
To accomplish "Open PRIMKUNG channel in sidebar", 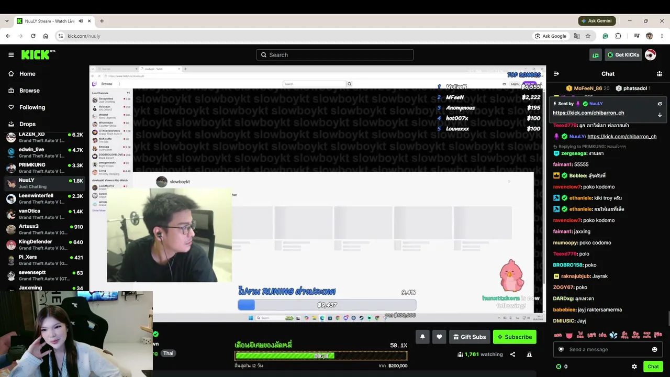I will [44, 168].
